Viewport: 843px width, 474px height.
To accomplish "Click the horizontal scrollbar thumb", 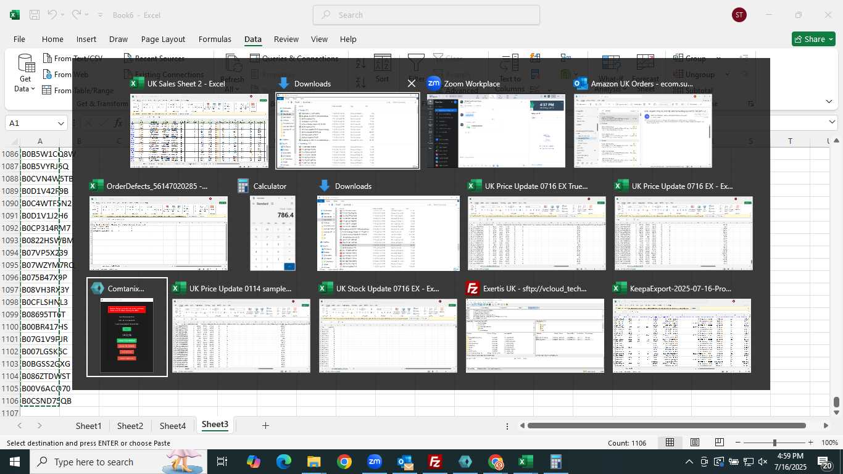I will coord(667,425).
